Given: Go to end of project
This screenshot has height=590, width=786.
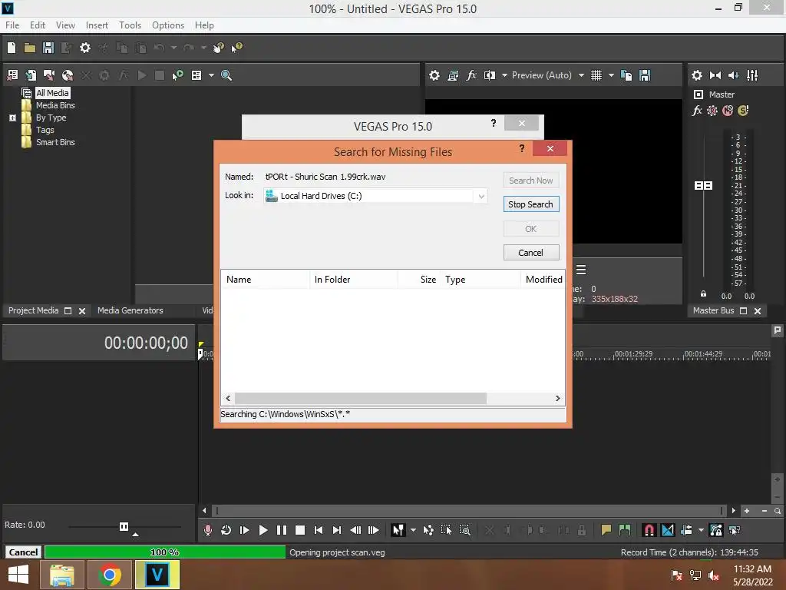Looking at the screenshot, I should pos(337,530).
